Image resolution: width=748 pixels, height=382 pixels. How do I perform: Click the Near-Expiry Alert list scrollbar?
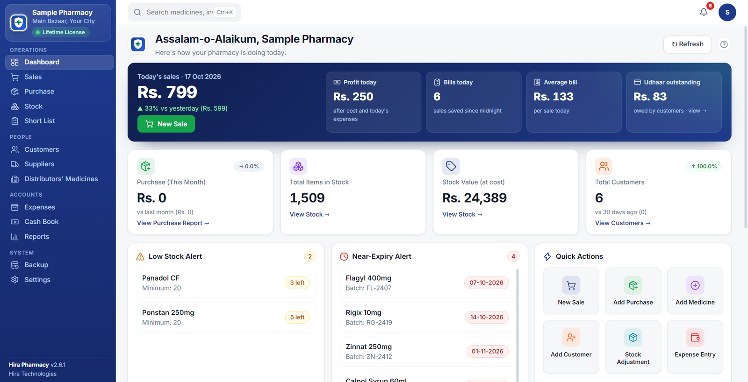pos(517,325)
